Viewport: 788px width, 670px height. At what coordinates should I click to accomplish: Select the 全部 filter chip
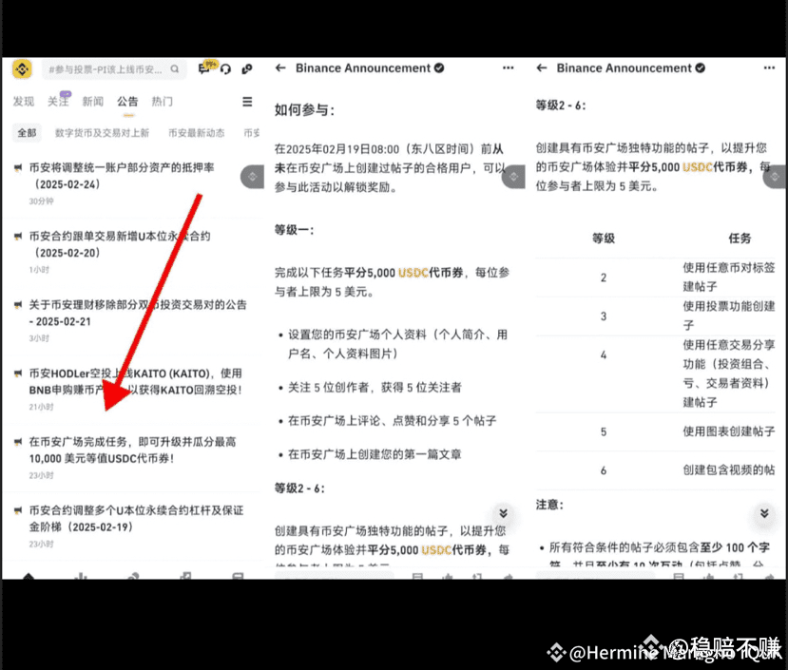pyautogui.click(x=27, y=133)
